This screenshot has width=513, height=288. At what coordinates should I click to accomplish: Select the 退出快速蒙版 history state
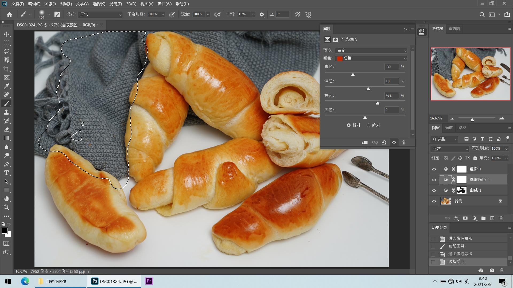(460, 254)
